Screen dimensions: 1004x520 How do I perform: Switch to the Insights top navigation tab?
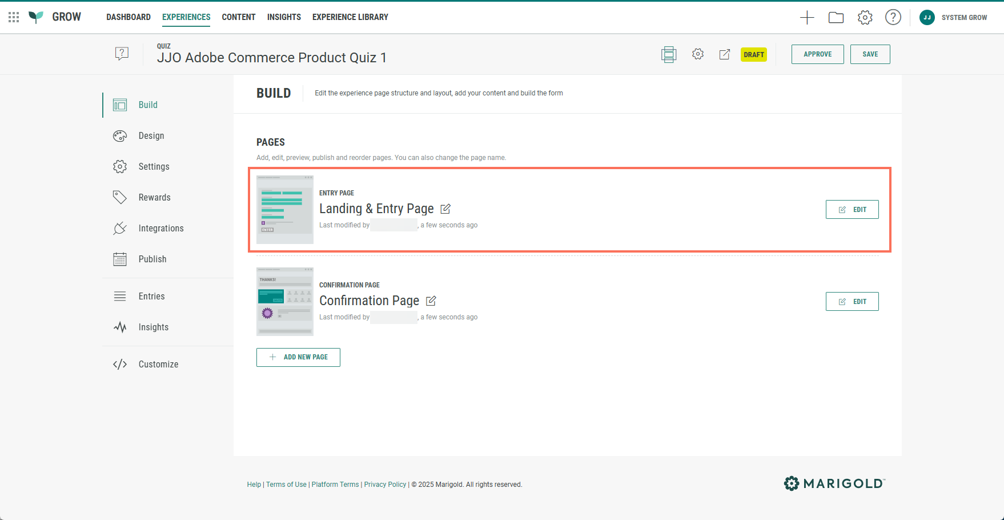point(284,17)
